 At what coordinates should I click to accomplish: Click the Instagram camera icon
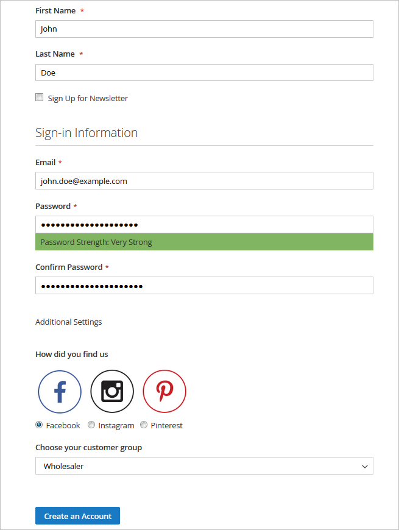click(x=112, y=392)
